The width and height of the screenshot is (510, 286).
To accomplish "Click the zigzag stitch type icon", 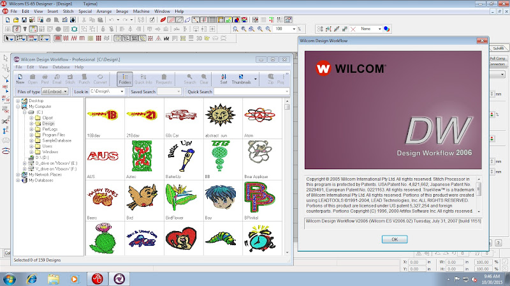I will pyautogui.click(x=74, y=38).
